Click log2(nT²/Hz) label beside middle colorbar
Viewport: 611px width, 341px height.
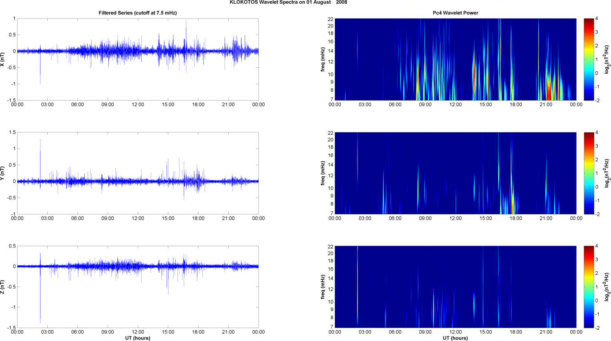tap(607, 173)
